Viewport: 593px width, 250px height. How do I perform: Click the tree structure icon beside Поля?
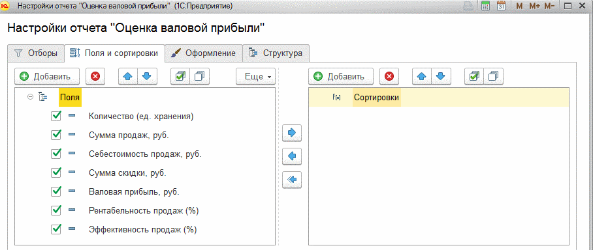coord(42,97)
